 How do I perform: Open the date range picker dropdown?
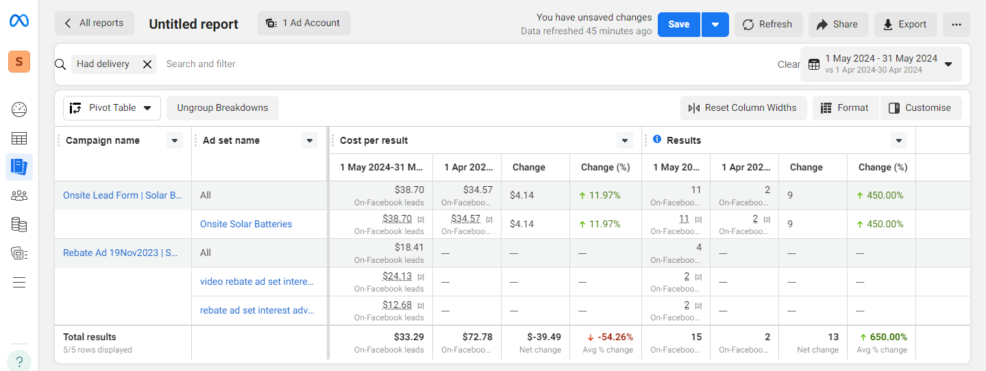pos(880,64)
